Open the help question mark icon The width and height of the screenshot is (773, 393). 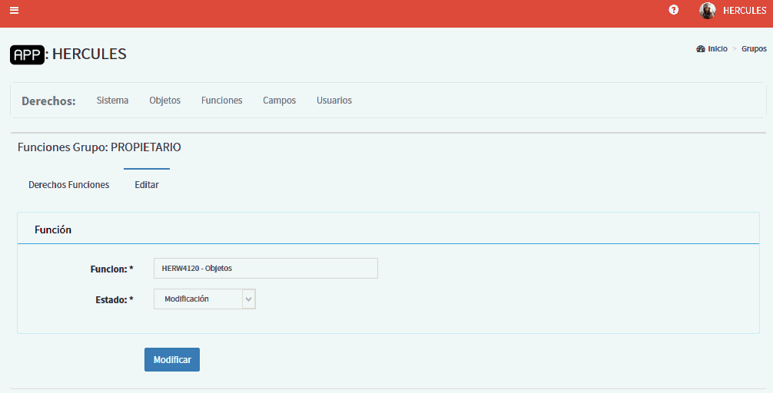coord(673,10)
